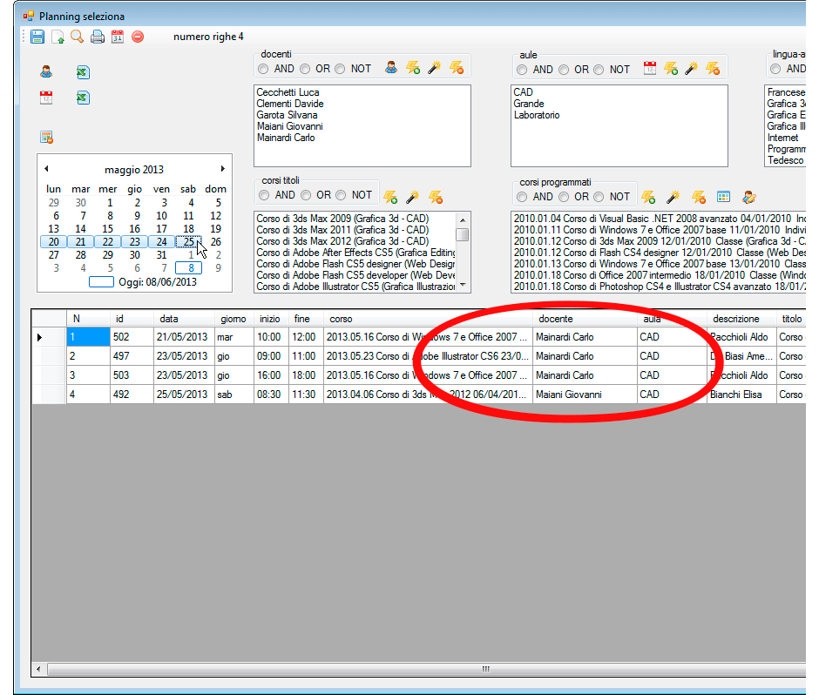This screenshot has height=695, width=819.
Task: Sort the grid by the data column header
Action: (184, 319)
